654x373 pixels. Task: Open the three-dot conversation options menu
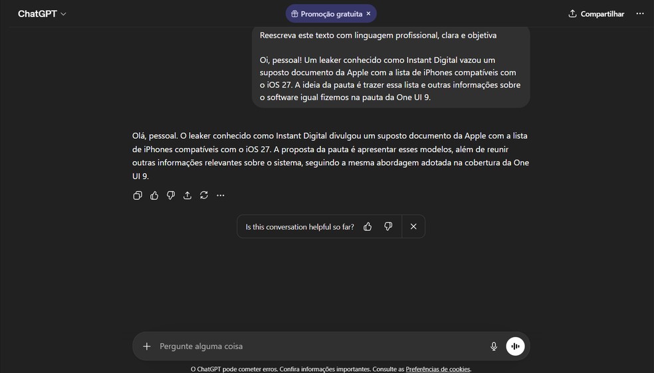pos(640,14)
